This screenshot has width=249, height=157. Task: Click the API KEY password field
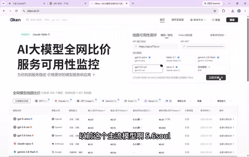pyautogui.click(x=203, y=46)
